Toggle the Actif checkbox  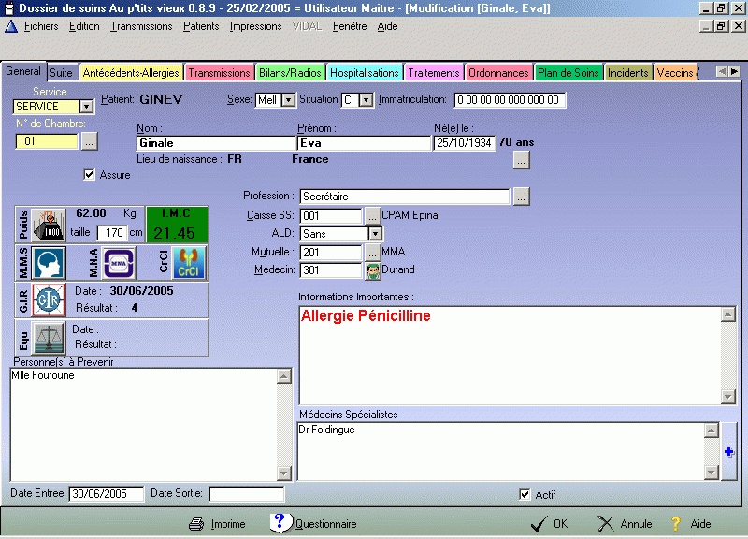coord(525,494)
